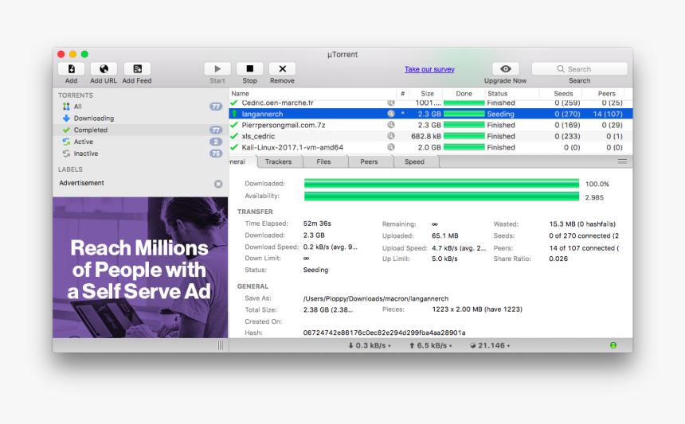Click the Start play button
Screen dimensions: 685x424
pos(217,69)
